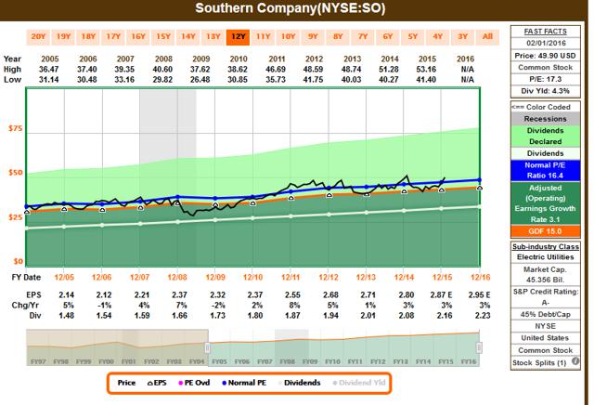Click Dividends Declared green swatch
The image size is (594, 405).
click(x=546, y=136)
